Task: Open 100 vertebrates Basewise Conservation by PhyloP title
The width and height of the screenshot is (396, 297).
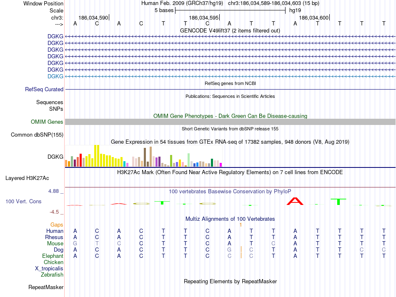Action: (230, 192)
